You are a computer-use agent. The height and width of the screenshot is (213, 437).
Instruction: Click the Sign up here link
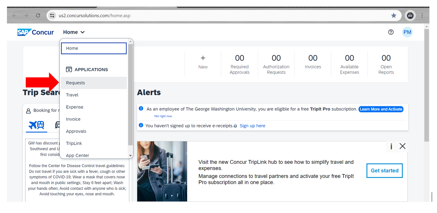click(252, 126)
